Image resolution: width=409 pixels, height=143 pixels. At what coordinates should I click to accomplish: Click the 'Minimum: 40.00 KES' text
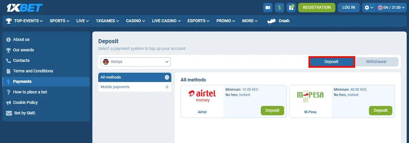pos(350,90)
